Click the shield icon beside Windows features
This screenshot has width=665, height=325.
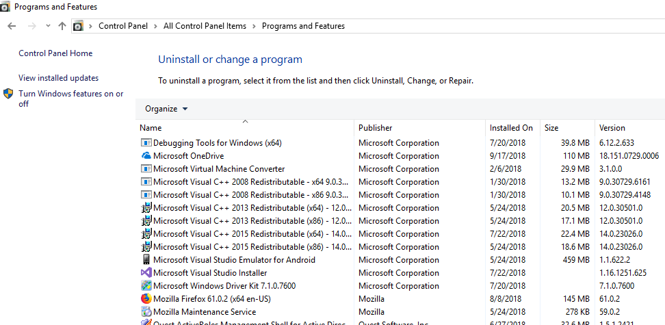point(8,94)
